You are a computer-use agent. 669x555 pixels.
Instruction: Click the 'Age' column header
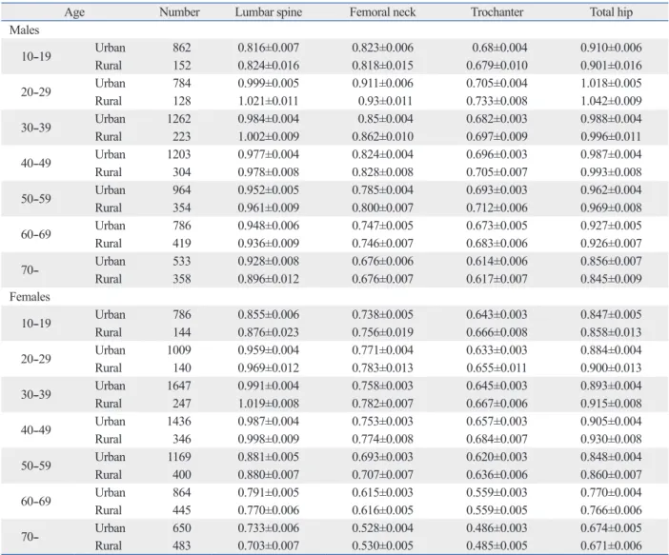coord(74,12)
